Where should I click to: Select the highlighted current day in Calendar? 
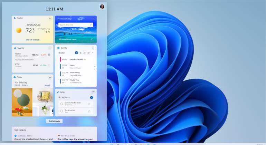[x=76, y=53]
